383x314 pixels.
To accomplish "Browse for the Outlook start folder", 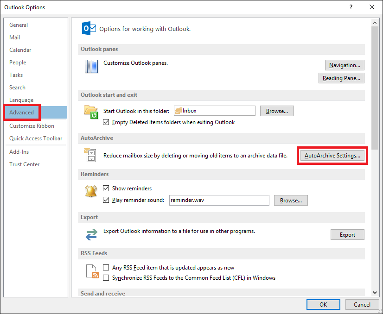I will [277, 111].
